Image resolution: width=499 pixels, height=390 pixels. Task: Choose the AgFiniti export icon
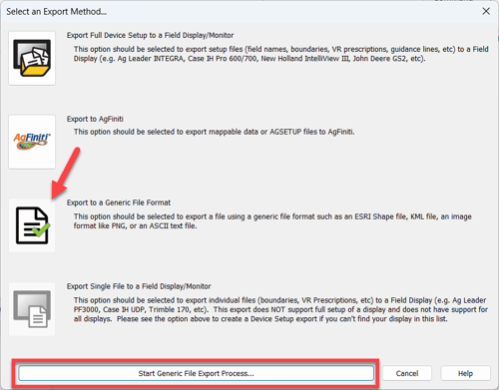pyautogui.click(x=32, y=142)
